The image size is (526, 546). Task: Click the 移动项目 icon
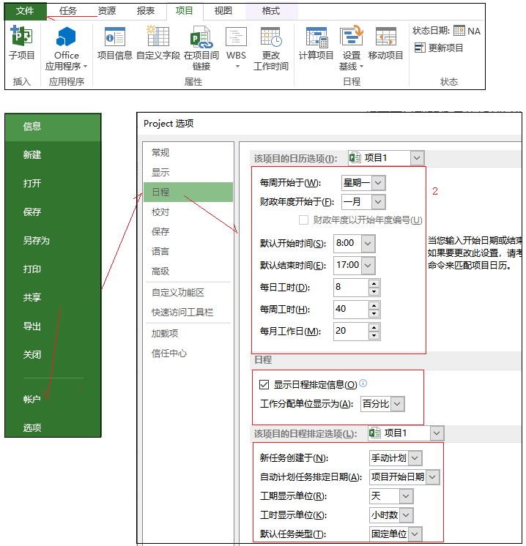[x=386, y=37]
